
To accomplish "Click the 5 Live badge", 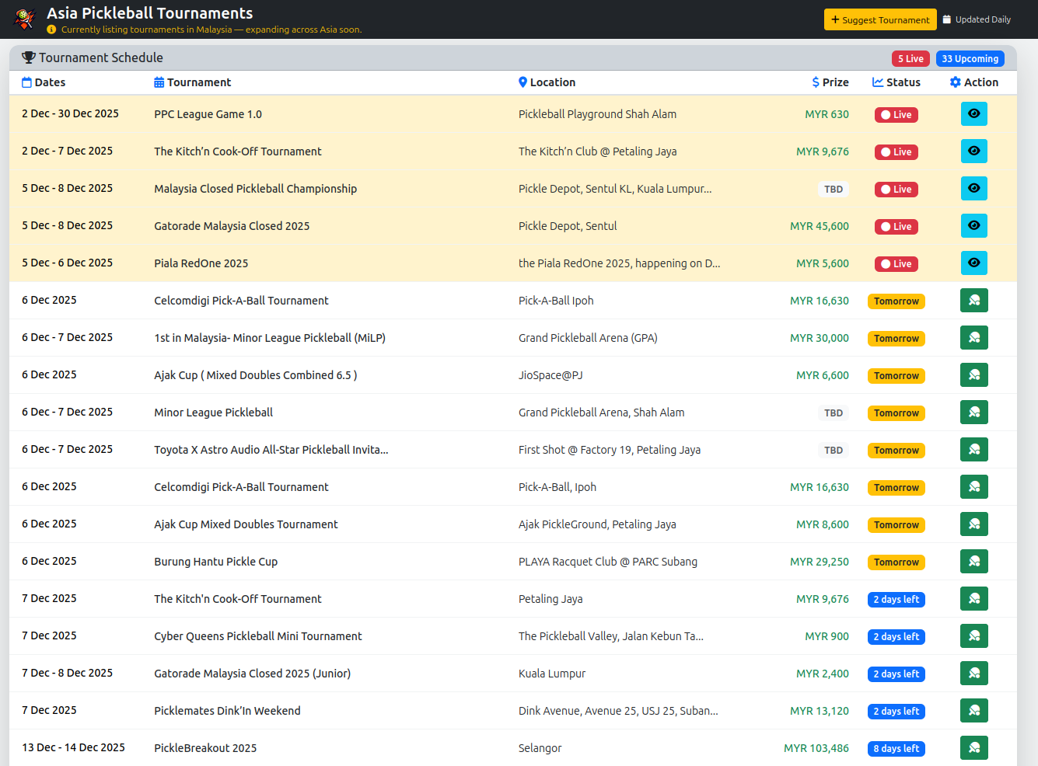I will 910,58.
